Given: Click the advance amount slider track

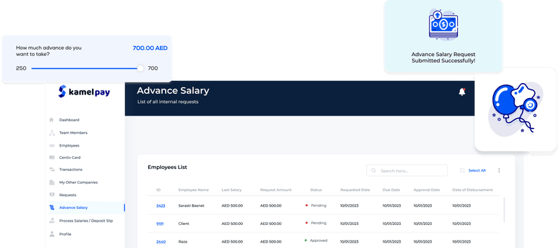Looking at the screenshot, I should coord(86,68).
